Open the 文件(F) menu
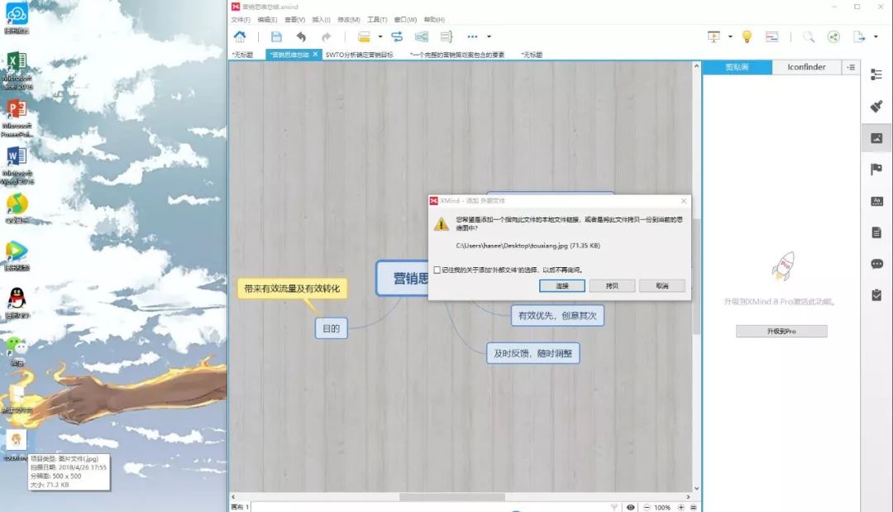The width and height of the screenshot is (893, 512). coord(241,20)
